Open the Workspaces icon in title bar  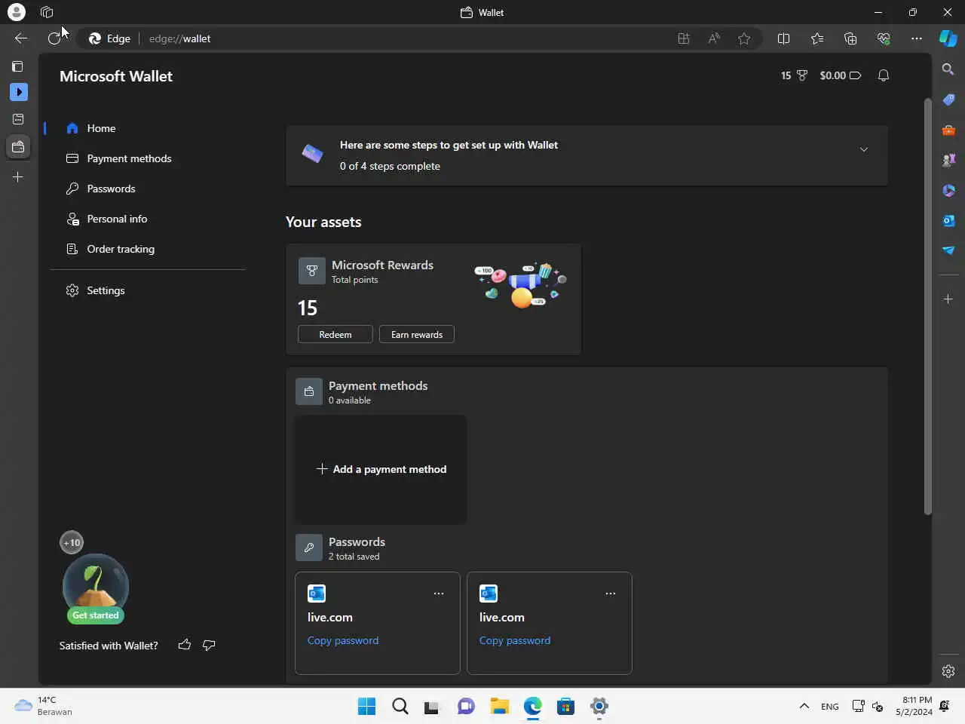(47, 12)
